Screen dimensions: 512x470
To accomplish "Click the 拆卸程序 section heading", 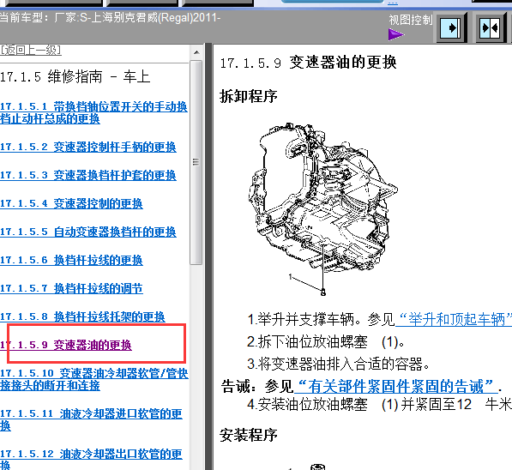I will pyautogui.click(x=249, y=97).
